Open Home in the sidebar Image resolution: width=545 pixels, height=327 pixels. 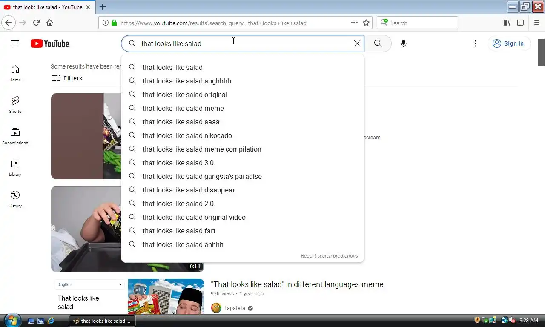(x=15, y=73)
